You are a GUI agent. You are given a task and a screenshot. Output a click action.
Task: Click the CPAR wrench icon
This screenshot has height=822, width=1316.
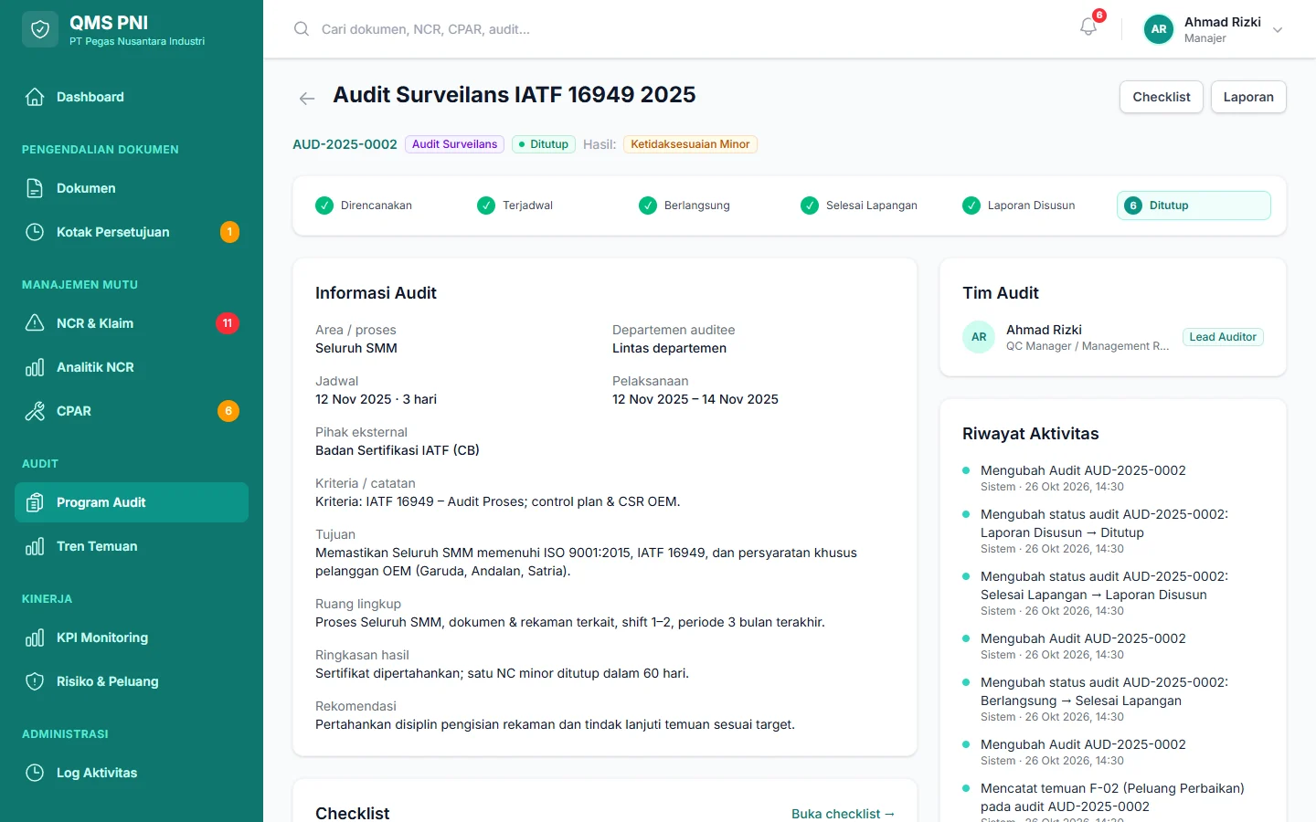(35, 411)
